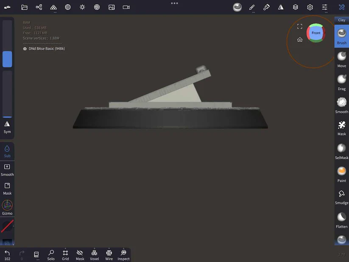The image size is (349, 262).
Task: Select the Brush tool
Action: (342, 37)
